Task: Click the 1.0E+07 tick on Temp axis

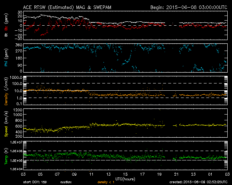Action: pyautogui.click(x=16, y=142)
